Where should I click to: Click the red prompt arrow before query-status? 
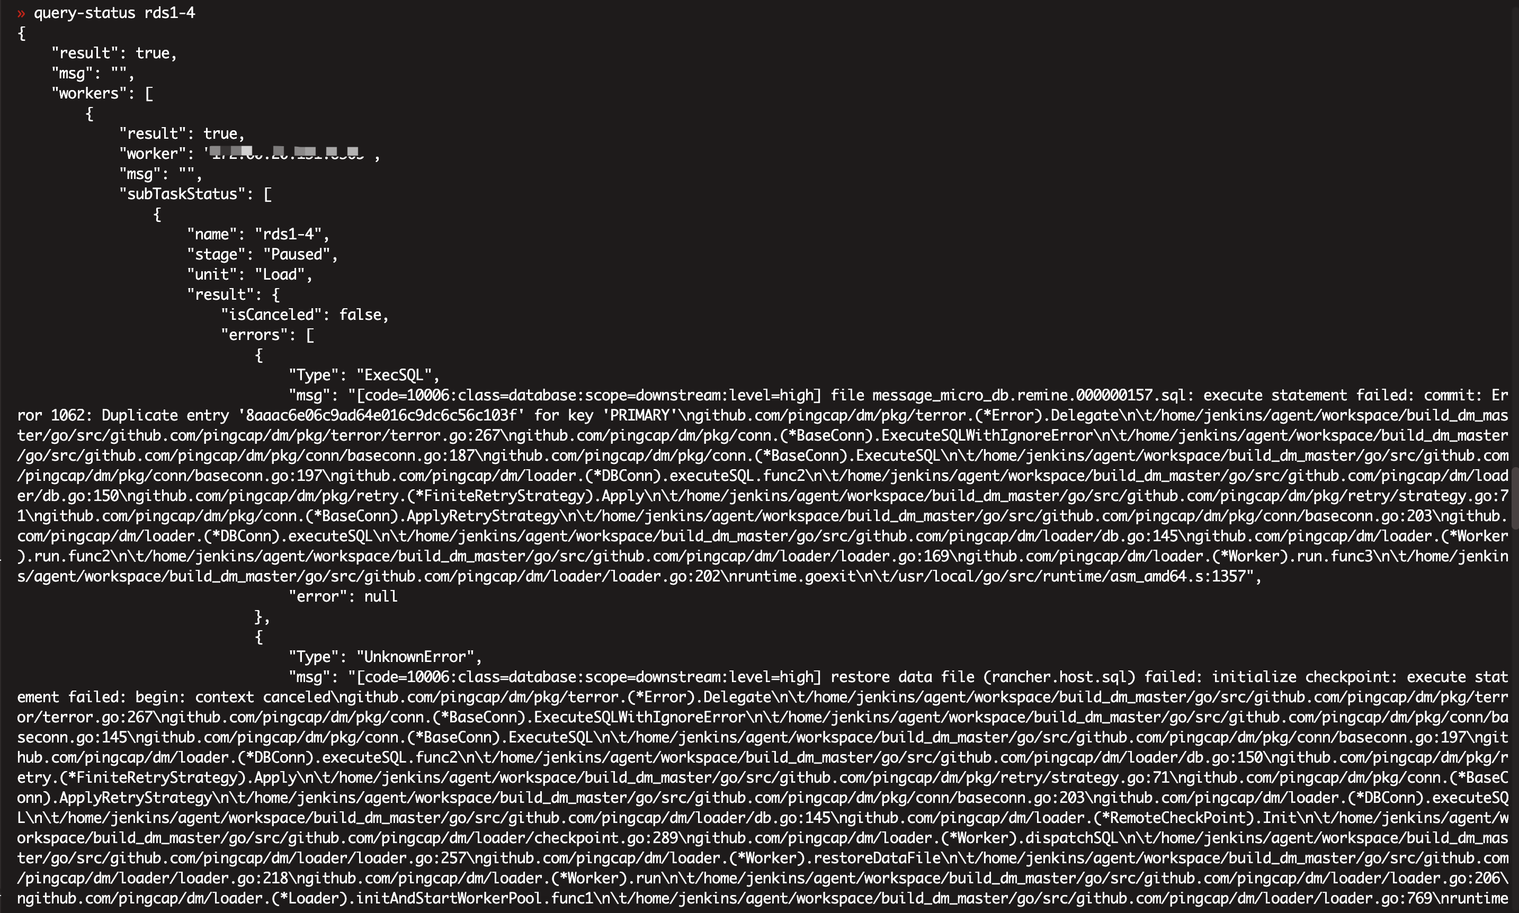point(21,13)
